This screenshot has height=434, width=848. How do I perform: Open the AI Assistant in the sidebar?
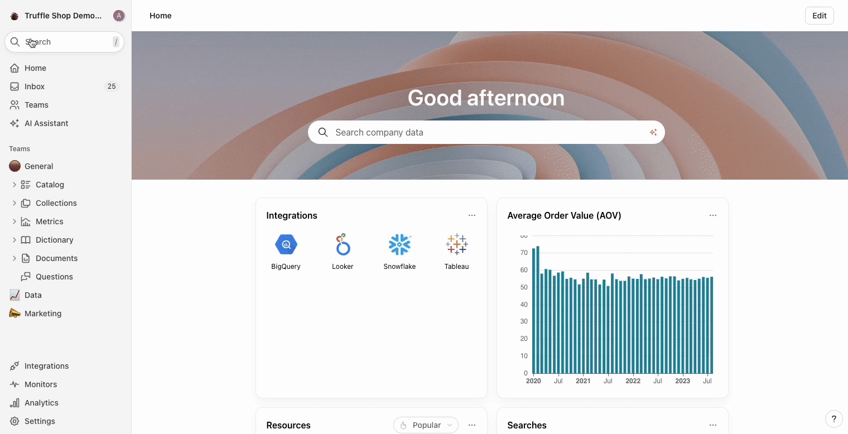(46, 123)
